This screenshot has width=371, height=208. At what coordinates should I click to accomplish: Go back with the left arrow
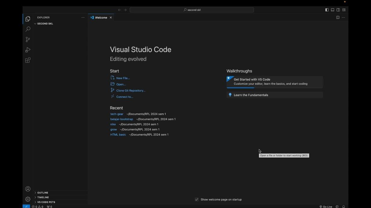[x=119, y=10]
